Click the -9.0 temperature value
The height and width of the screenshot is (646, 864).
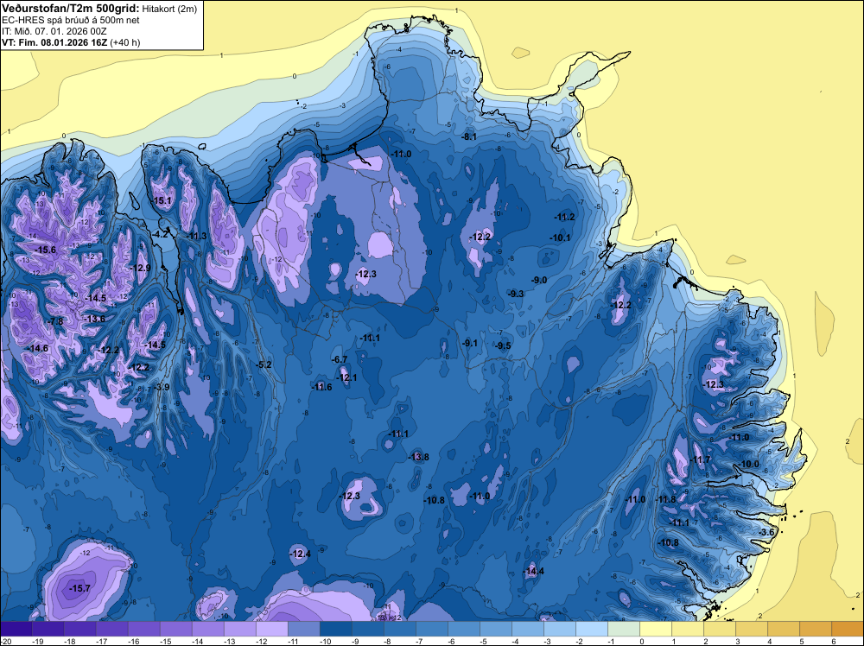coord(539,281)
